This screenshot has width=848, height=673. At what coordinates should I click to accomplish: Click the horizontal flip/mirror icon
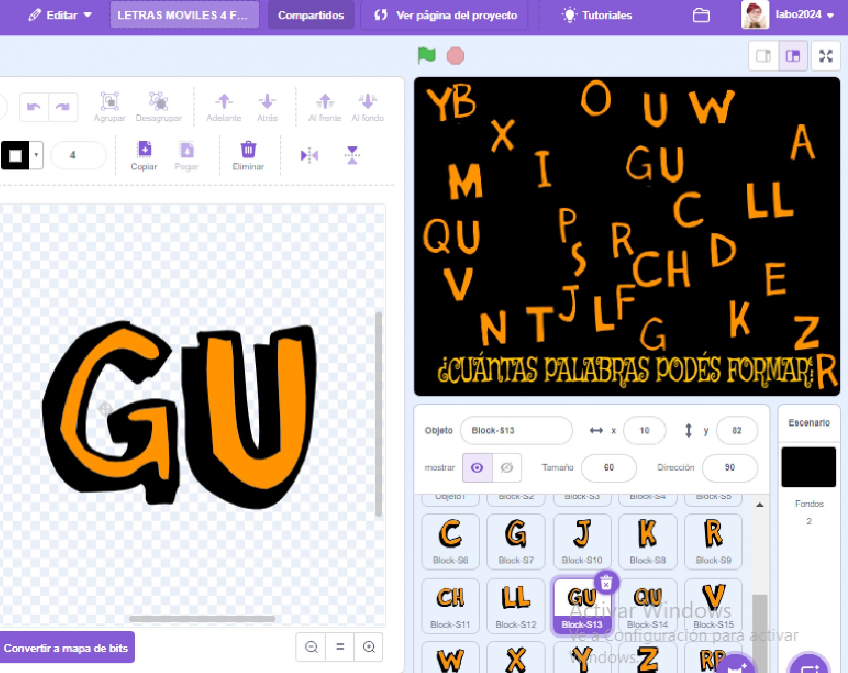(312, 153)
